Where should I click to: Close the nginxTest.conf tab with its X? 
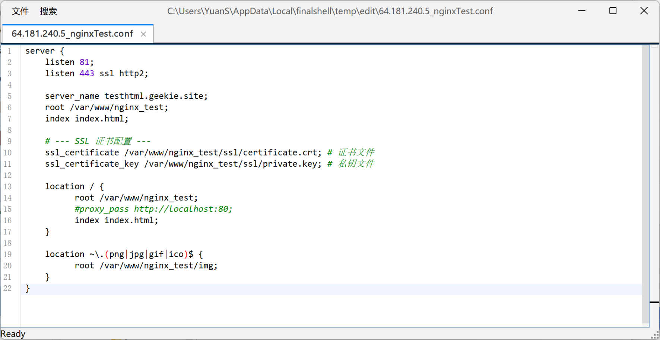(x=143, y=34)
